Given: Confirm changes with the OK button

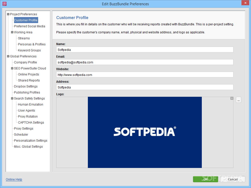Looking at the screenshot, I should click(x=206, y=179).
